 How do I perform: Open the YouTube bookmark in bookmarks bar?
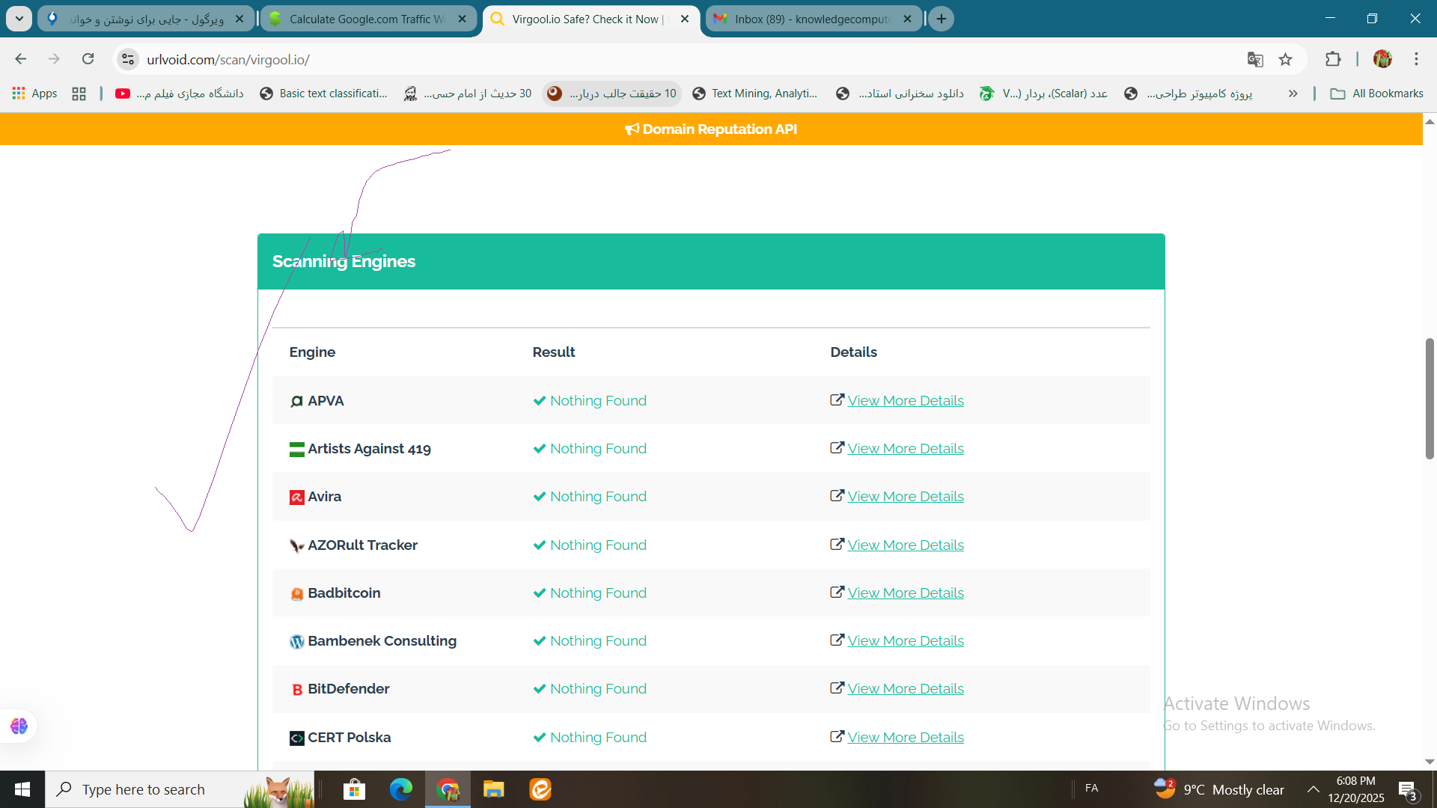[x=122, y=94]
